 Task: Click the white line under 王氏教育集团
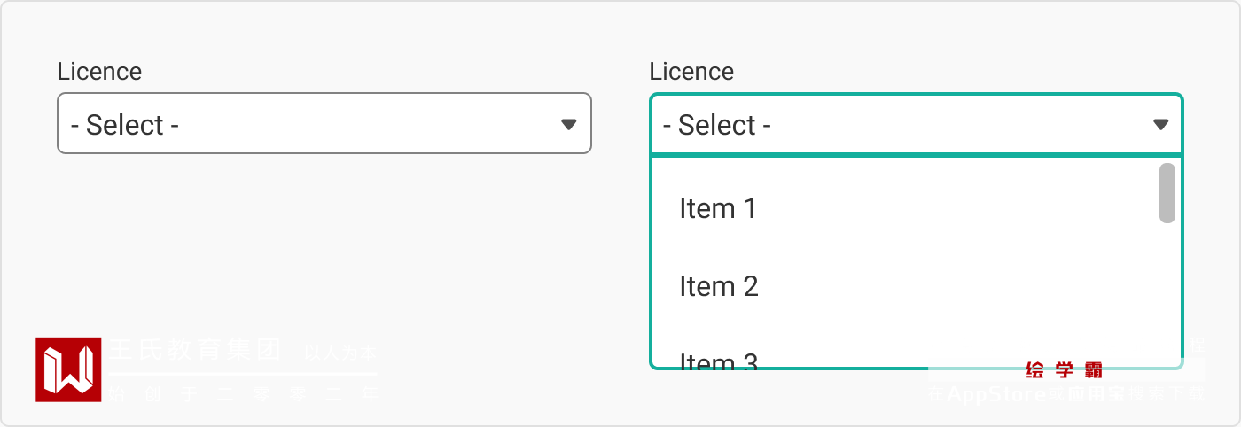pos(244,374)
